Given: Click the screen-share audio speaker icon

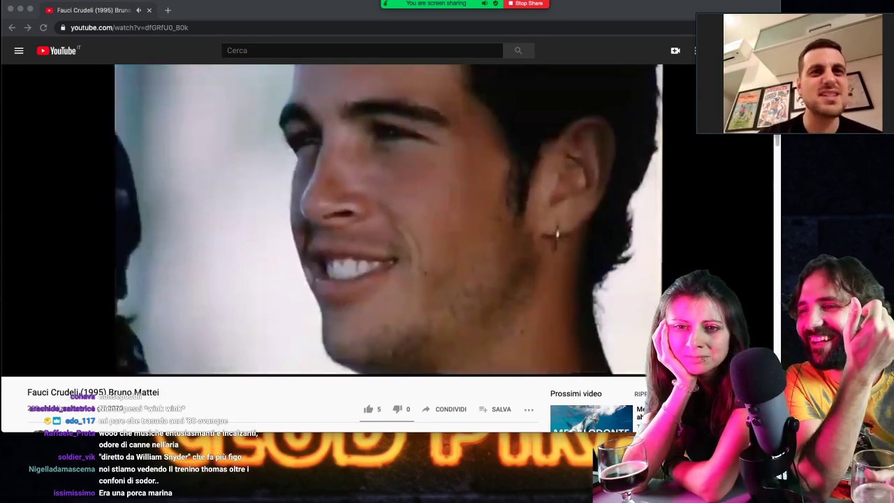Looking at the screenshot, I should point(485,3).
